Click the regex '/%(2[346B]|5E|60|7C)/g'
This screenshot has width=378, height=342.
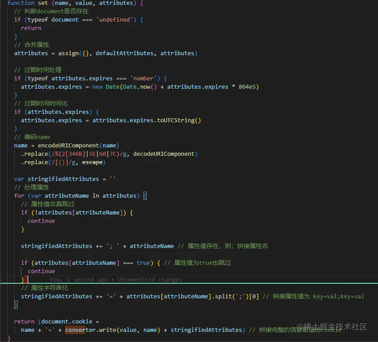pos(89,154)
